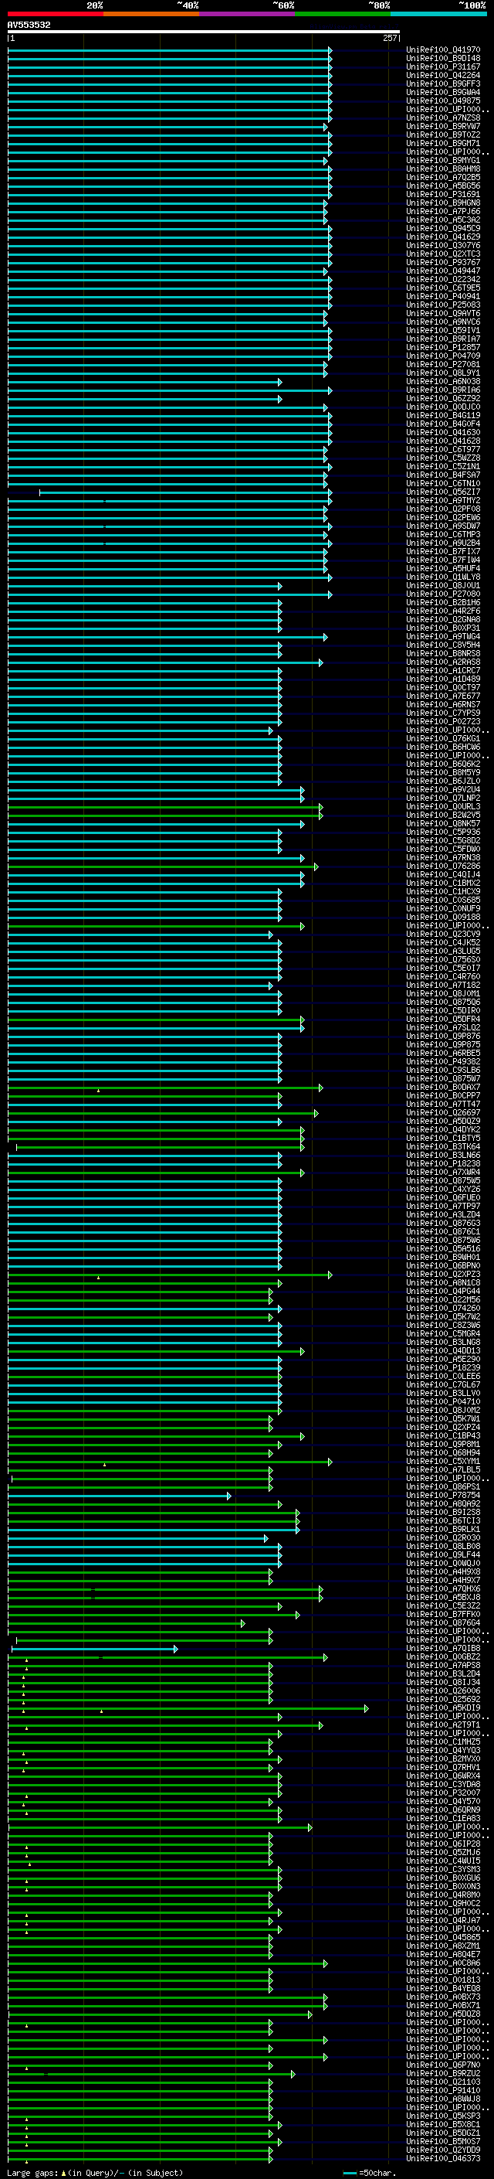Select hit UniRef100_A1CRC7
Viewport: 494px width, 2179px height.
[443, 670]
